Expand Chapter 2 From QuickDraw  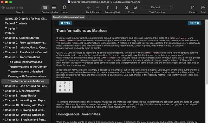pos(3,43)
